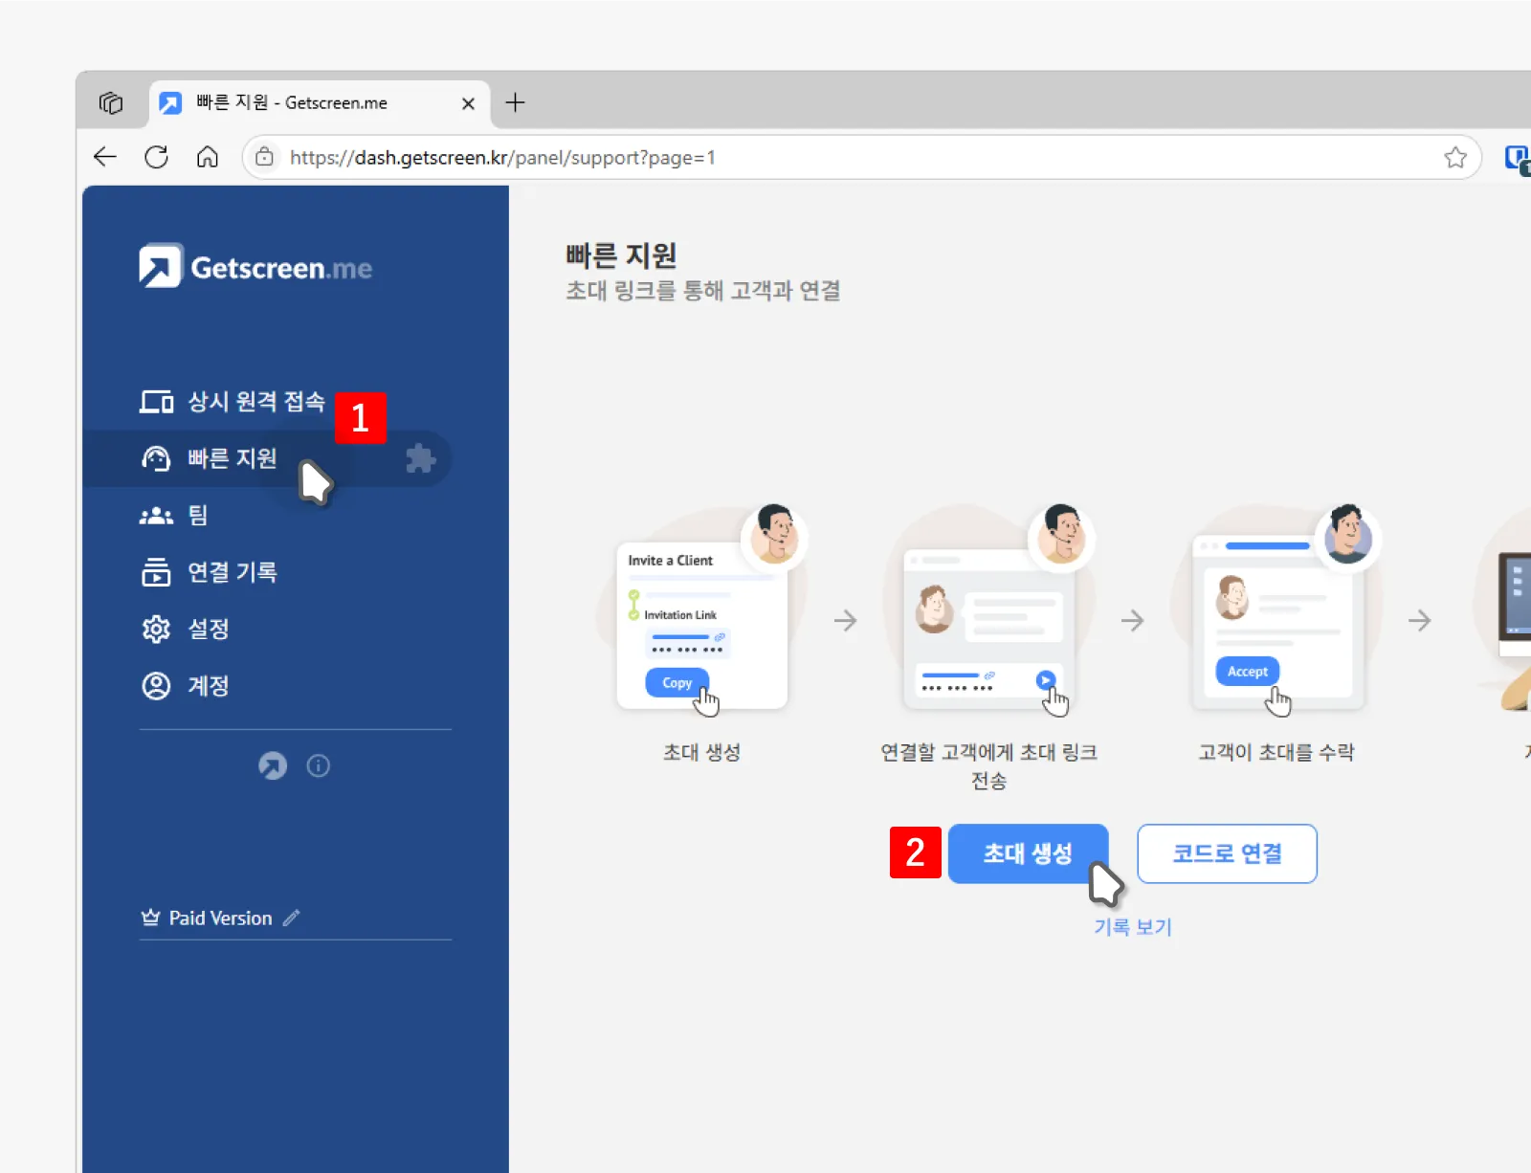
Task: Open a new browser tab
Action: coord(515,103)
